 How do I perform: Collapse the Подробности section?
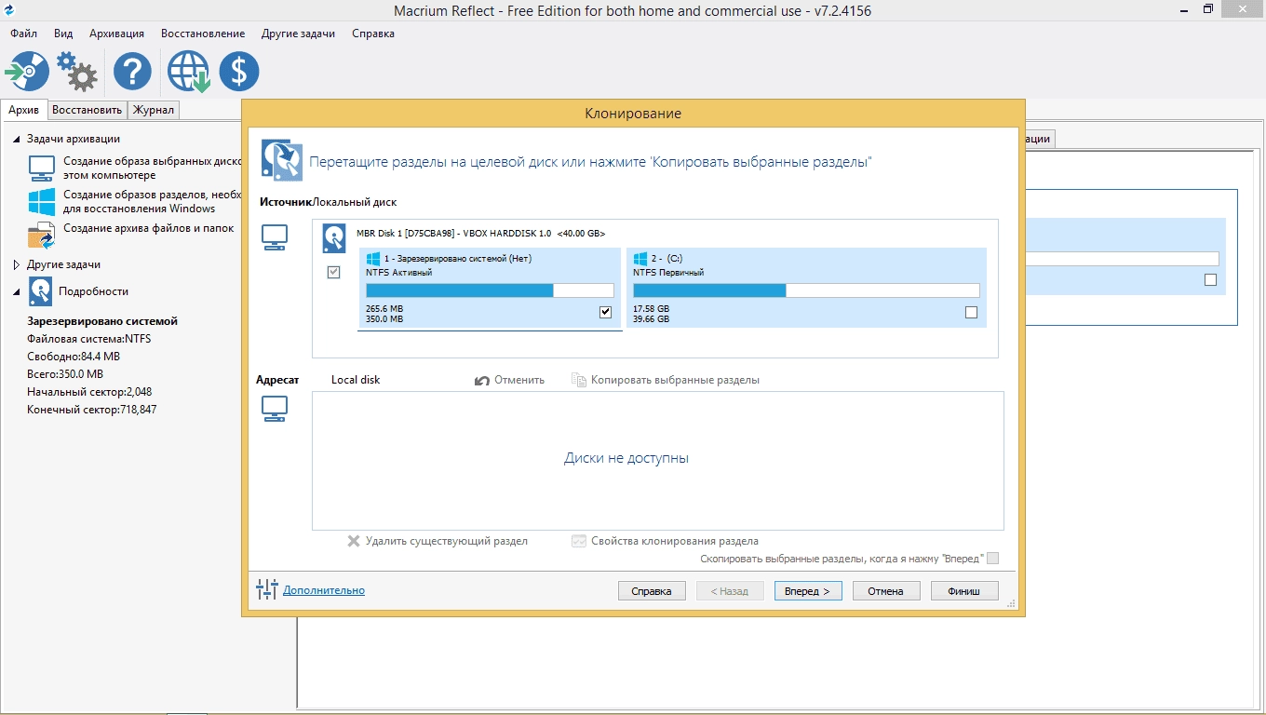click(17, 291)
